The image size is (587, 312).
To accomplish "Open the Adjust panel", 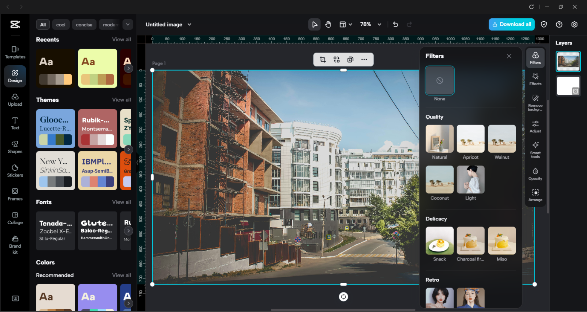I will pyautogui.click(x=535, y=126).
